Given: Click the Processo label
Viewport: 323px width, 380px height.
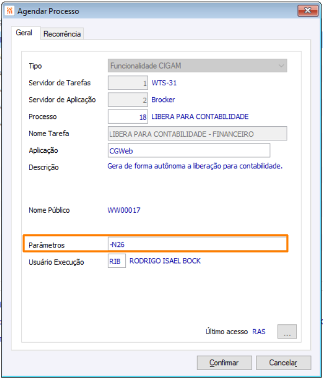Looking at the screenshot, I should [x=43, y=116].
